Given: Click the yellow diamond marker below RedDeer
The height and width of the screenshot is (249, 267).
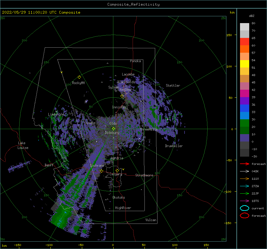Looking at the screenshot, I should pos(122,96).
